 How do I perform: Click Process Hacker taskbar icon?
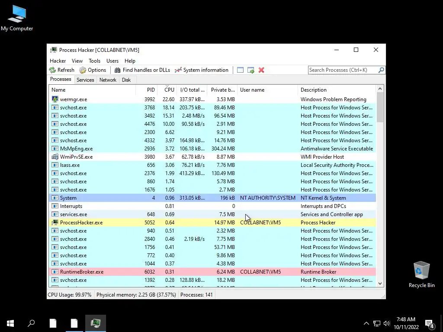[x=96, y=323]
